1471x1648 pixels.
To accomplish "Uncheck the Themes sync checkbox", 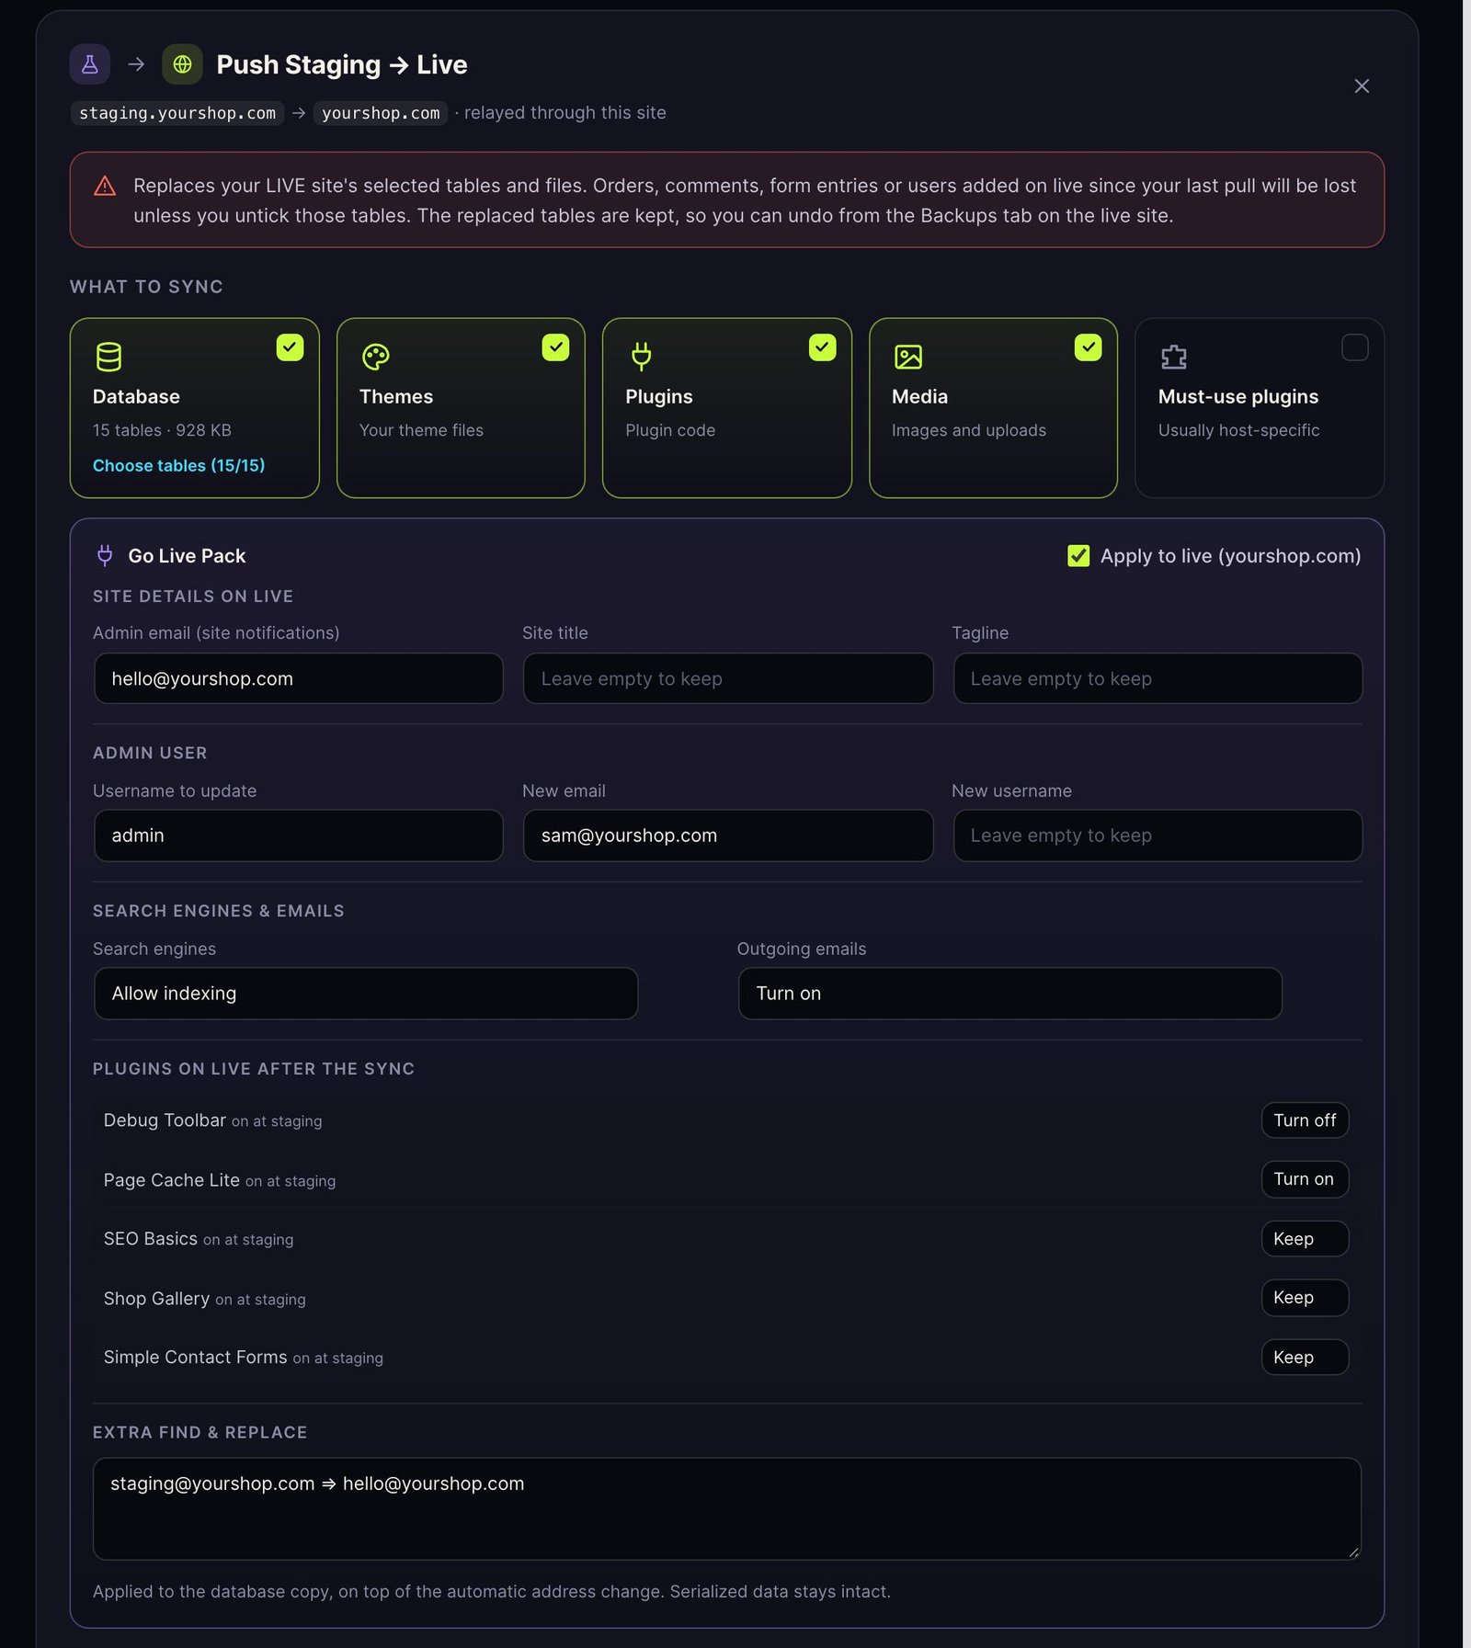I will coord(555,347).
